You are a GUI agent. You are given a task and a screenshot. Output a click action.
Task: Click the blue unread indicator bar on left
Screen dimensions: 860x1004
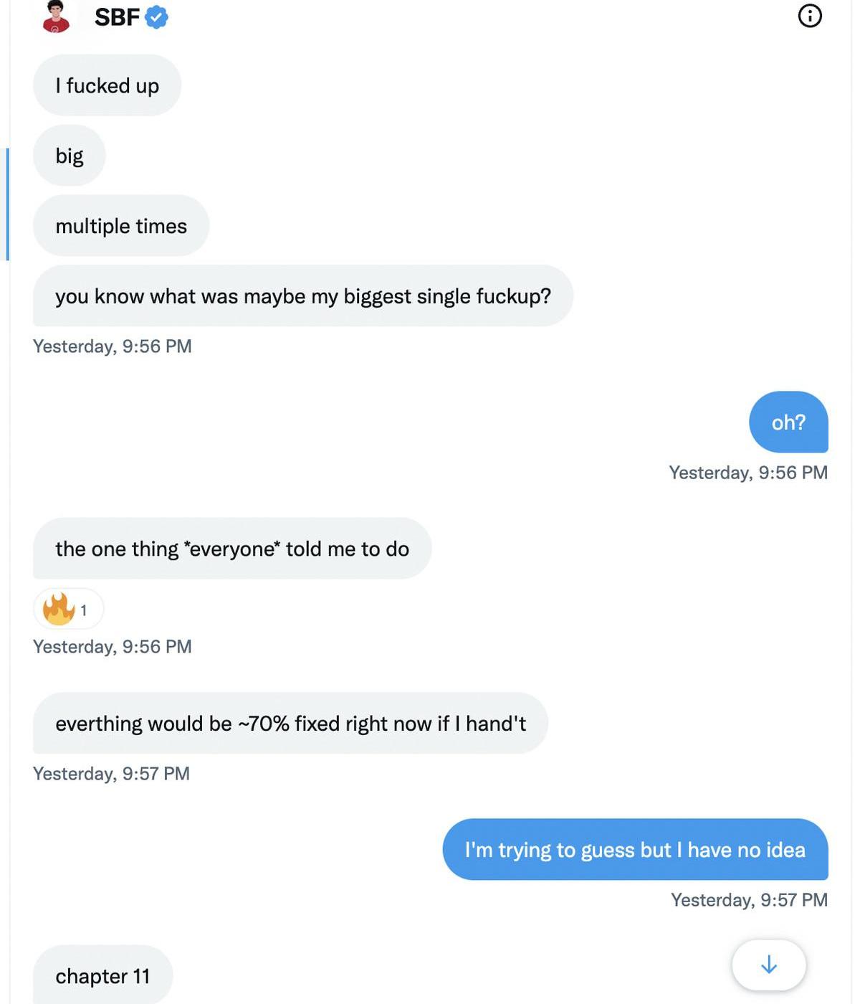click(x=8, y=204)
